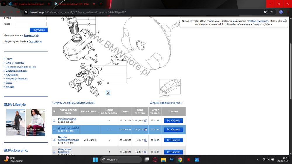The image size is (292, 164).
Task: Open the left BMW Lifestyle catalog image
Action: [x=16, y=122]
